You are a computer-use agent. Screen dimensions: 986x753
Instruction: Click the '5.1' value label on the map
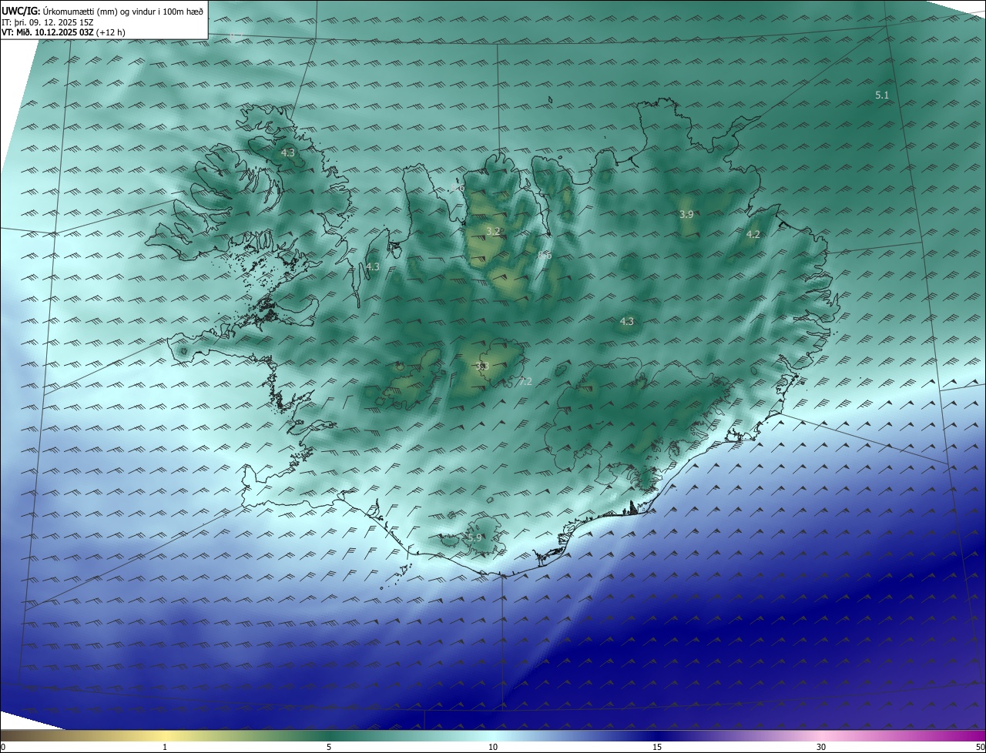pyautogui.click(x=882, y=95)
